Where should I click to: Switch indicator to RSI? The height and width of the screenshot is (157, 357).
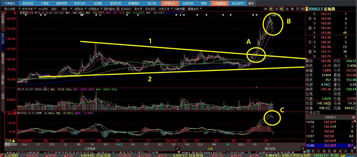[160, 144]
